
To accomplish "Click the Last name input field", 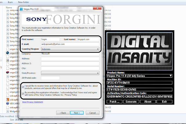I will pyautogui.click(x=88, y=39).
